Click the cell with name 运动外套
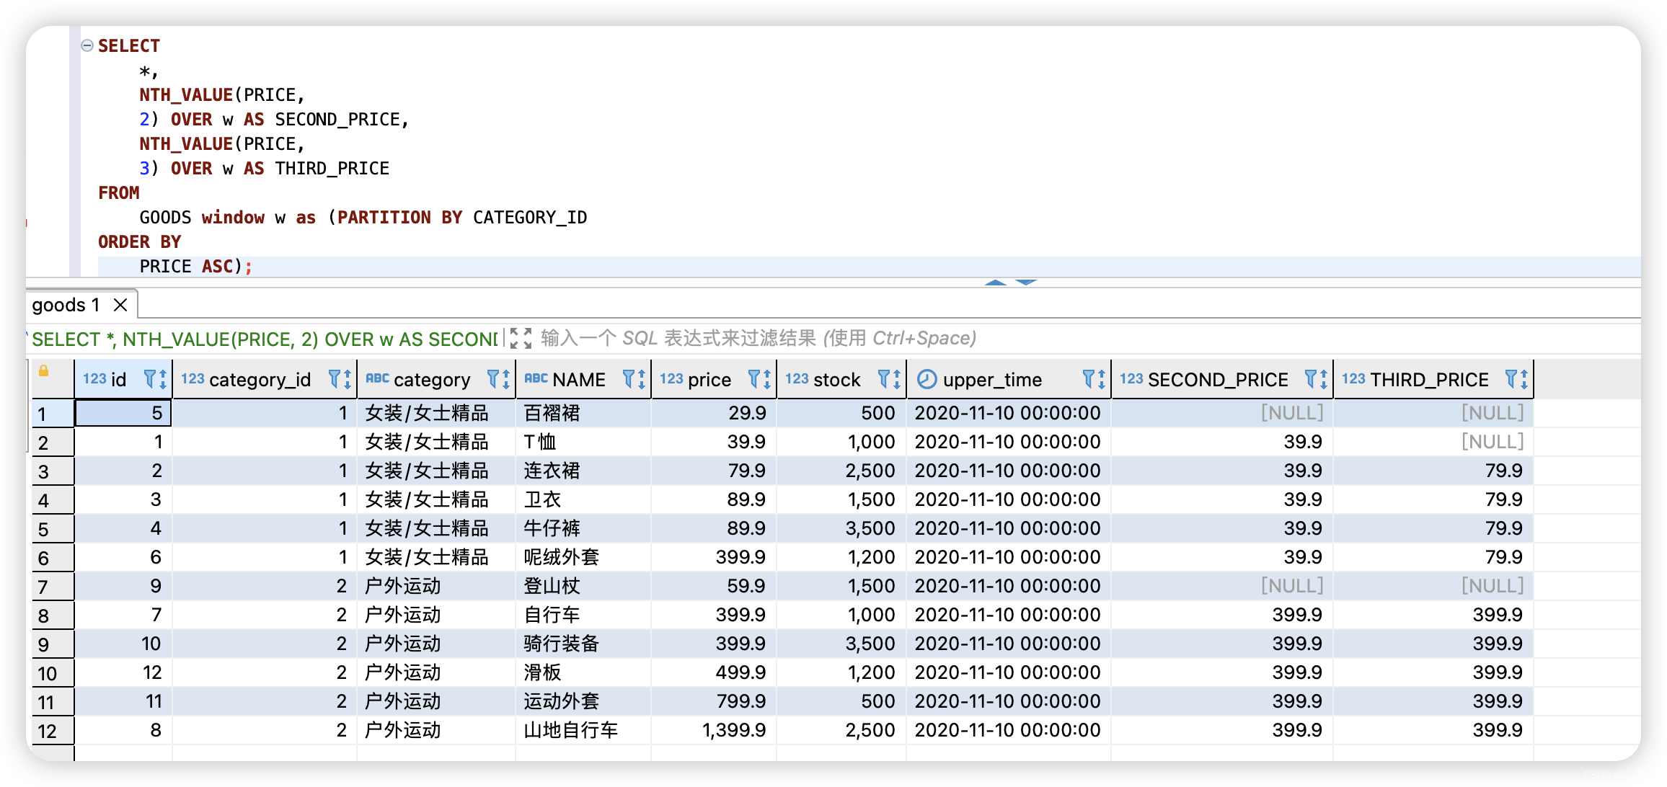Image resolution: width=1667 pixels, height=787 pixels. (583, 701)
